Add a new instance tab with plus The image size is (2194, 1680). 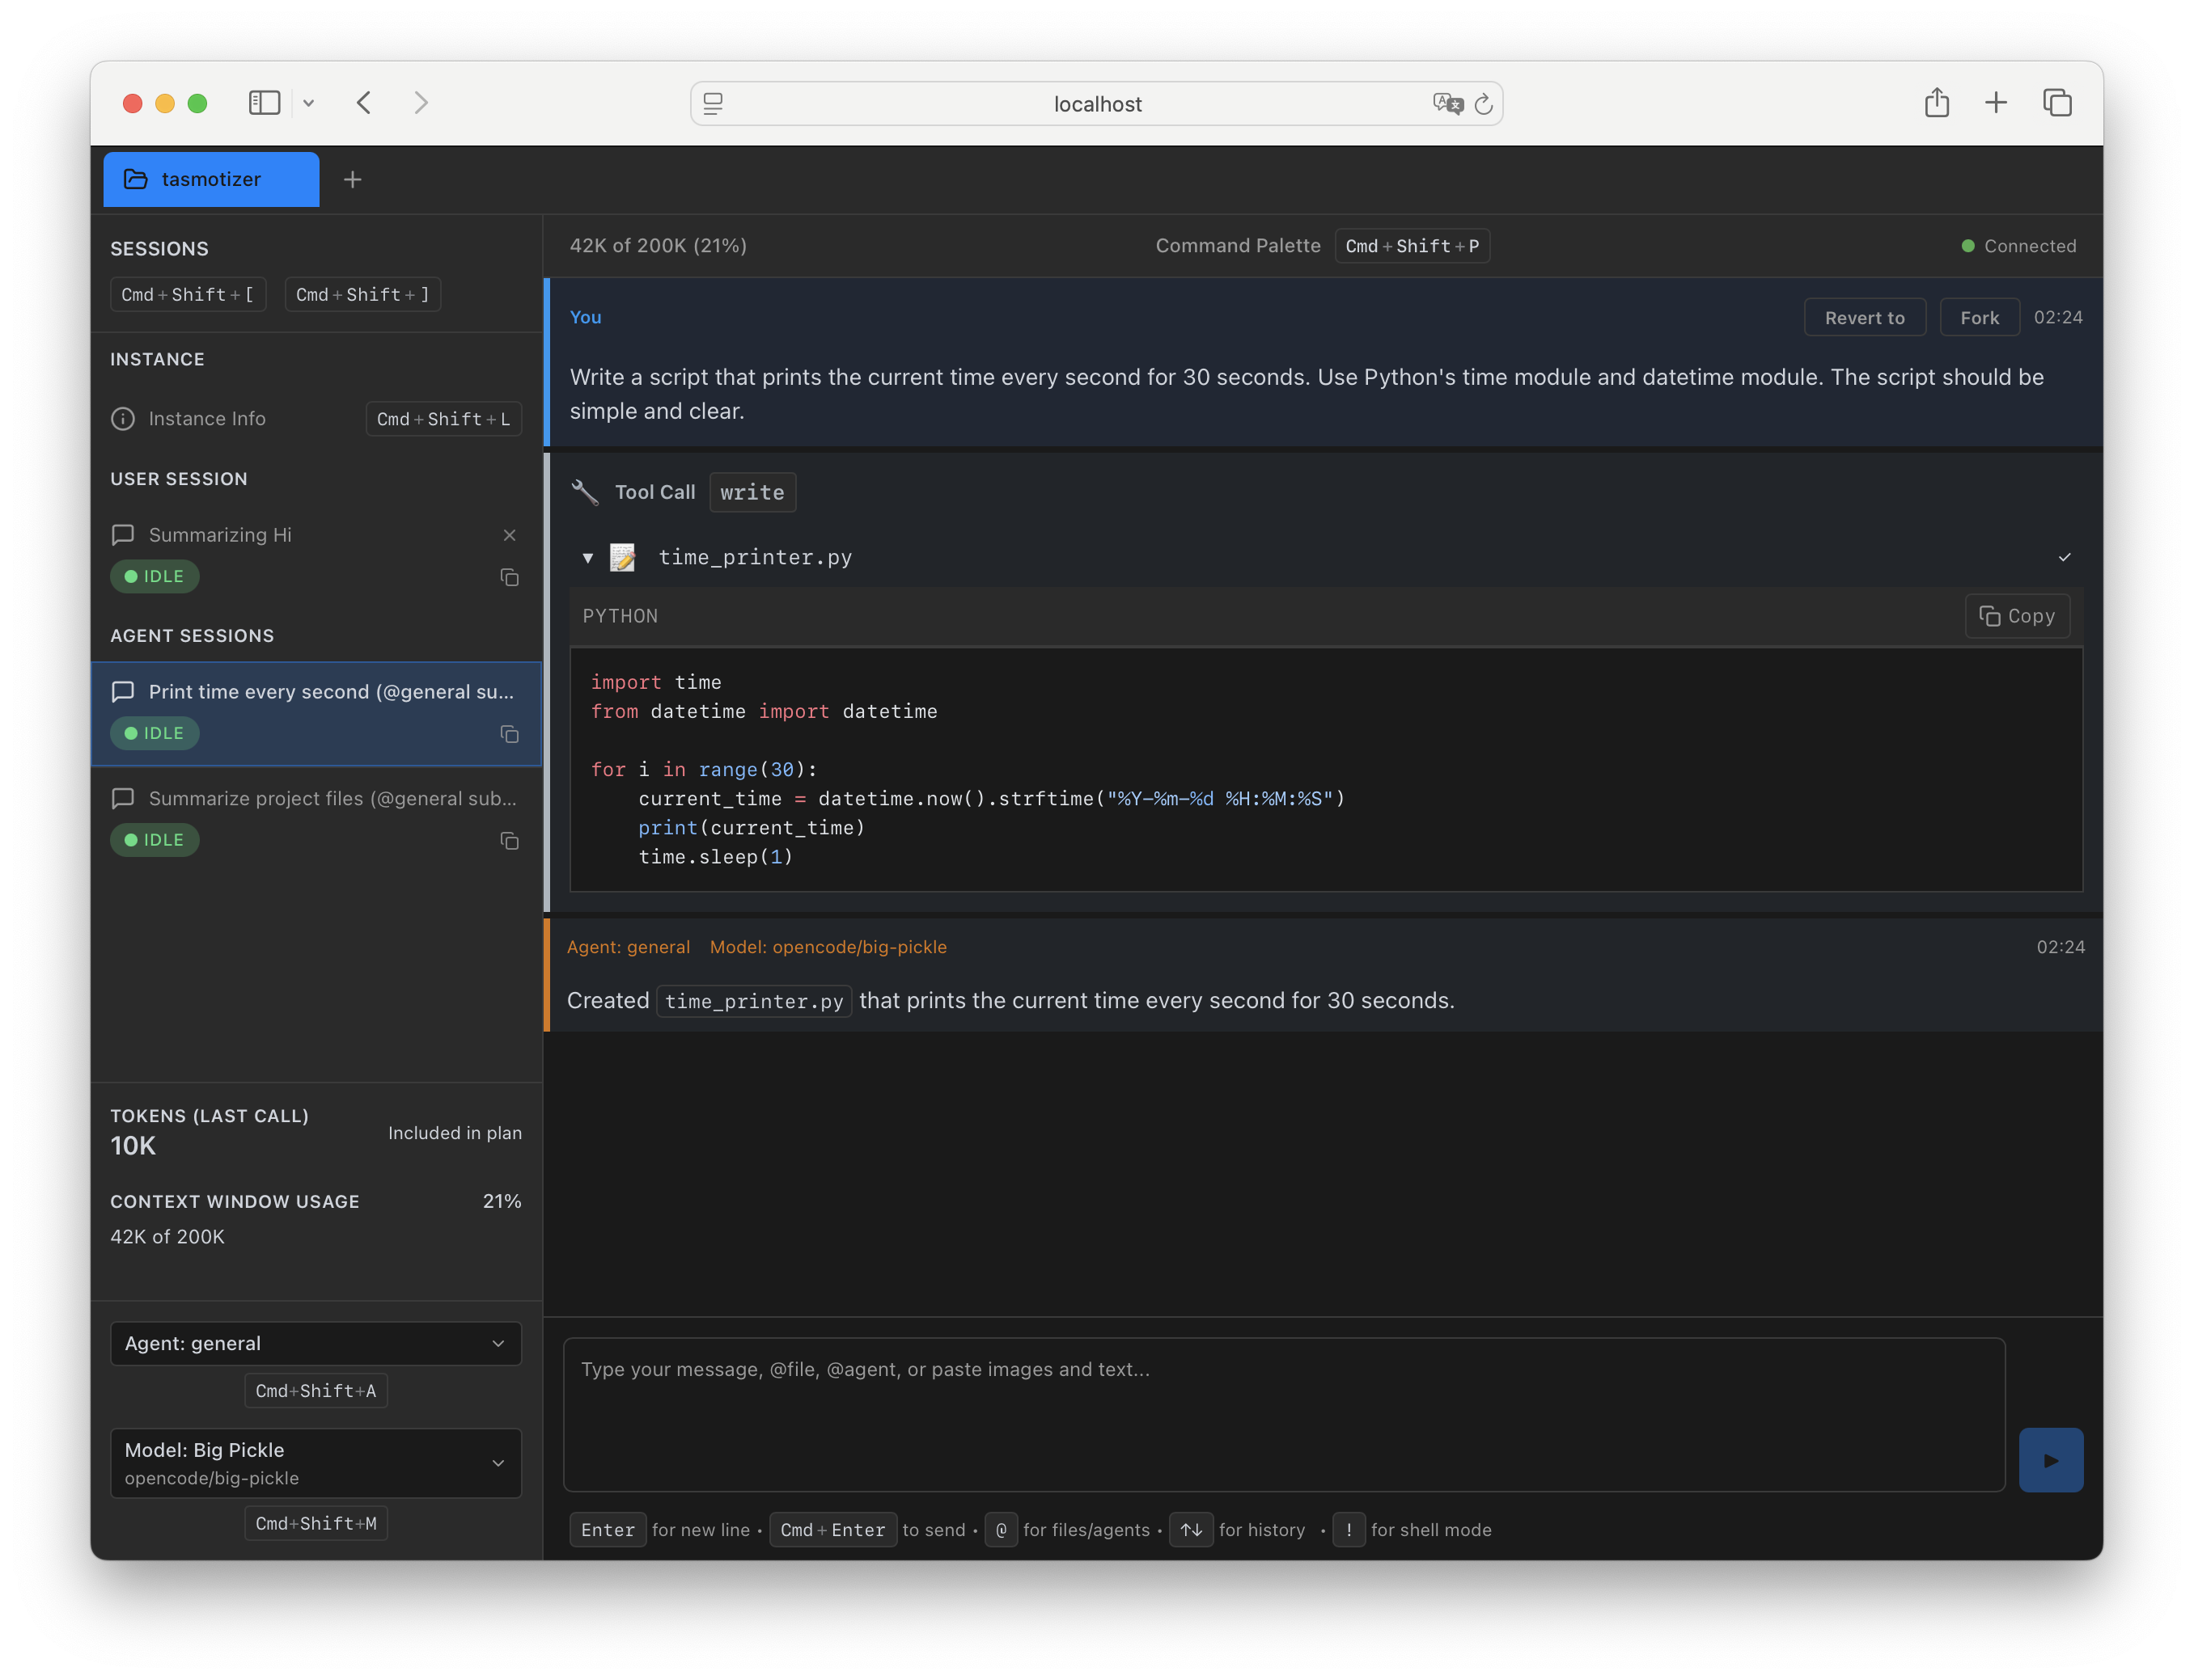coord(352,180)
